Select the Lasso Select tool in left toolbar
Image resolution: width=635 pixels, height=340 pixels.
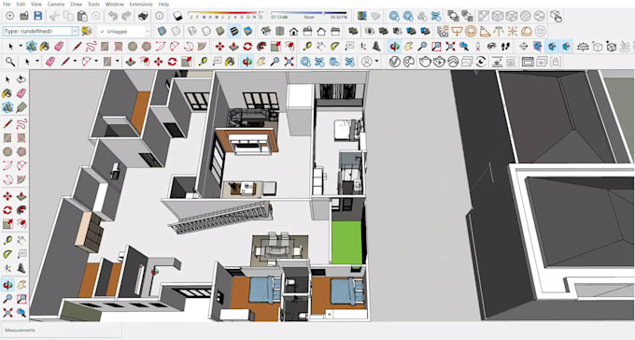pyautogui.click(x=21, y=79)
